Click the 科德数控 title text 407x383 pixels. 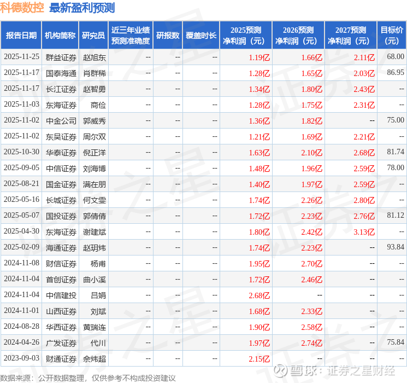click(x=22, y=8)
